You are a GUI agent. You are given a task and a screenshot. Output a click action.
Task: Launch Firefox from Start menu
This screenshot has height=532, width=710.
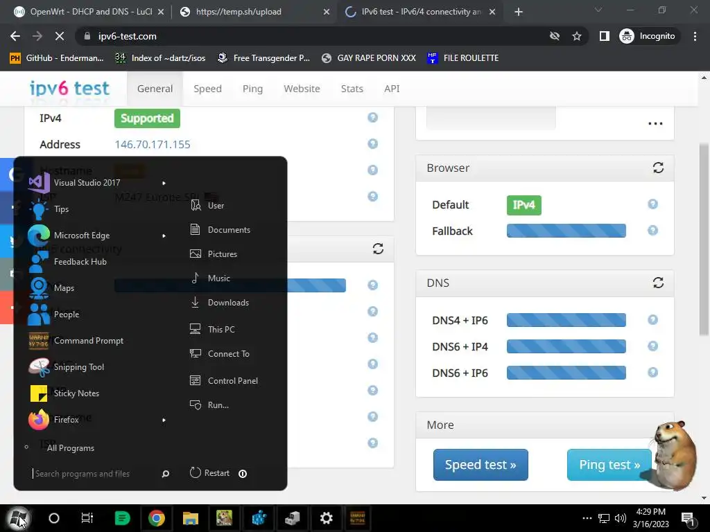coord(66,419)
